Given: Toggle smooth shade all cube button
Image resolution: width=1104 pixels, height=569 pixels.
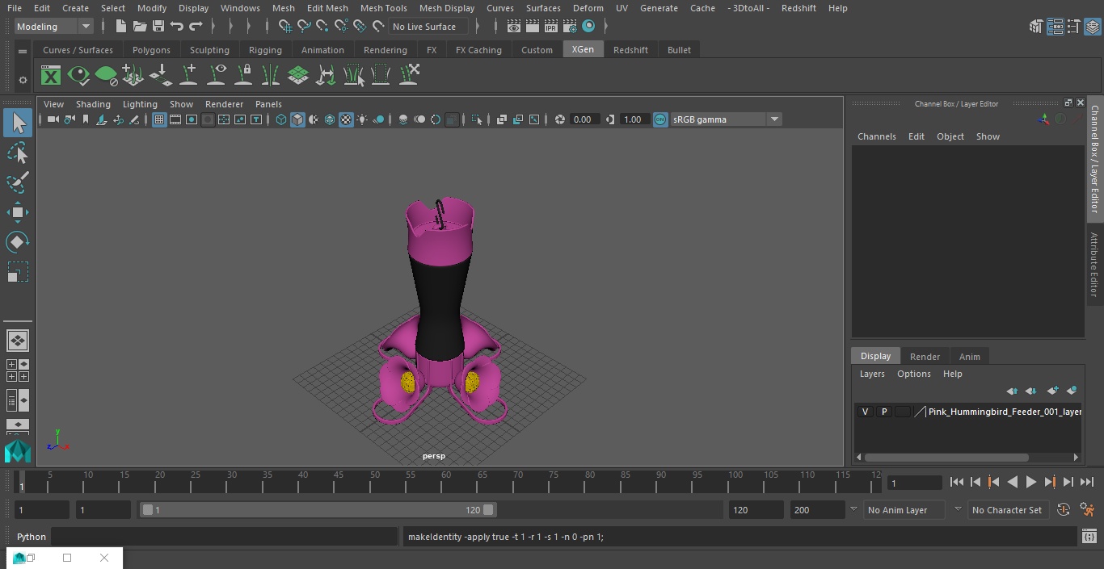Looking at the screenshot, I should coord(297,119).
